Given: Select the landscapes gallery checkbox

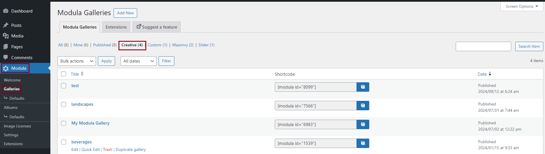Looking at the screenshot, I should pyautogui.click(x=64, y=105).
